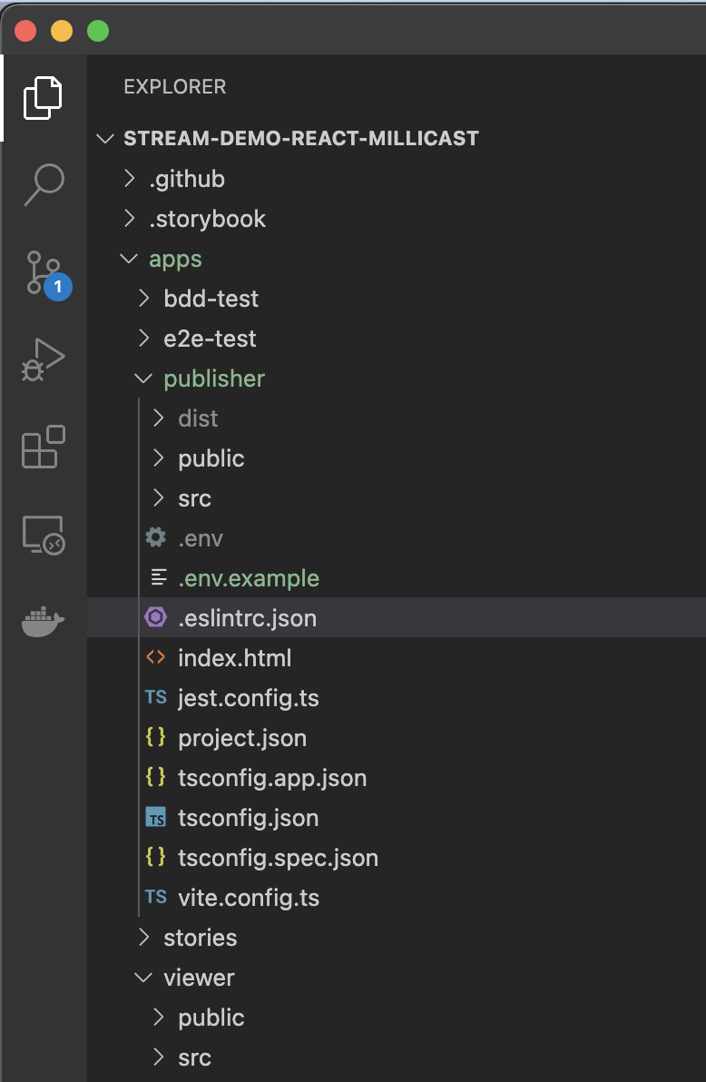Click the ESLint icon beside .eslintrc.json
706x1082 pixels.
pyautogui.click(x=156, y=617)
